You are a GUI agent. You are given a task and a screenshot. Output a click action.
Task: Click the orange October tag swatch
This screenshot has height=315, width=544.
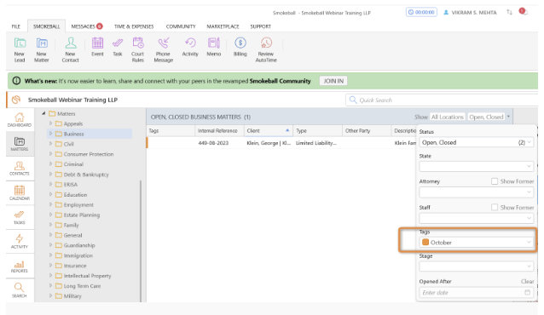click(x=425, y=243)
